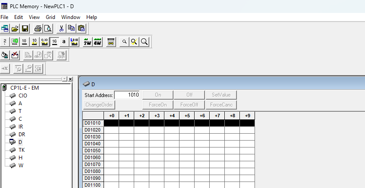Select CP1L-E - EM tree root
Image resolution: width=365 pixels, height=188 pixels.
point(25,88)
